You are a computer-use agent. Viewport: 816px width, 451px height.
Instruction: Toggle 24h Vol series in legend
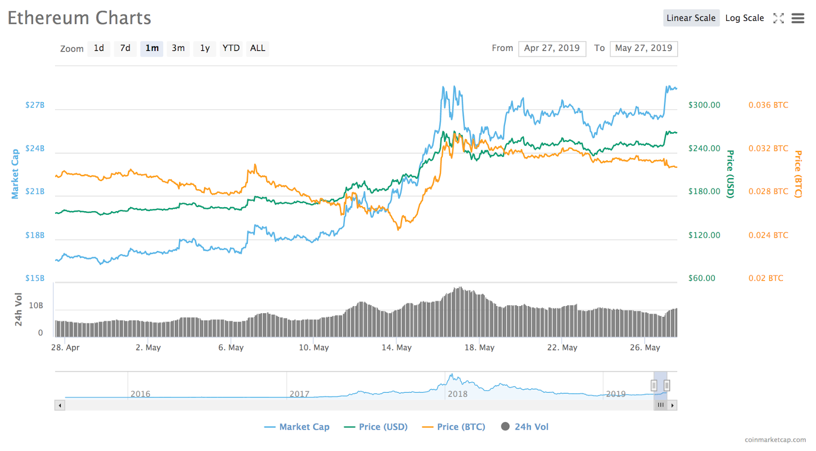click(x=525, y=427)
